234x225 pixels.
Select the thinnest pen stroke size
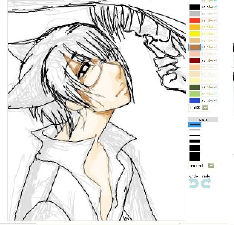point(195,125)
